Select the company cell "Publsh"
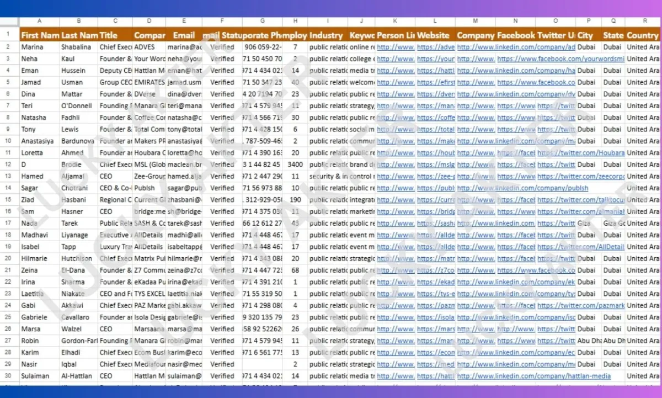Screen dimensions: 662x398 point(150,188)
